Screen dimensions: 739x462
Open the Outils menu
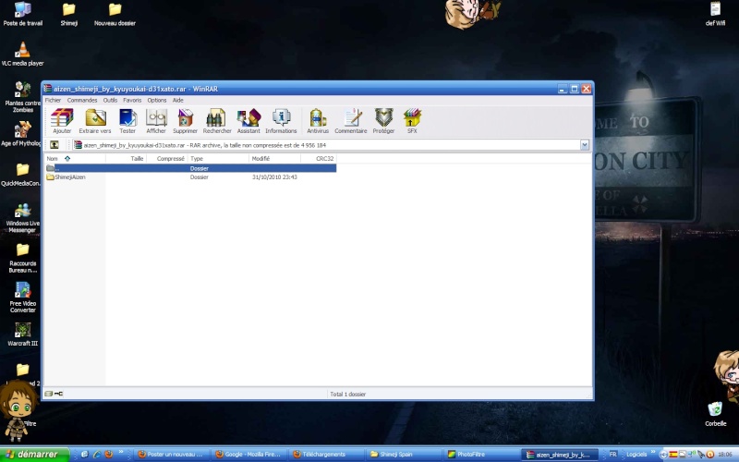point(110,100)
